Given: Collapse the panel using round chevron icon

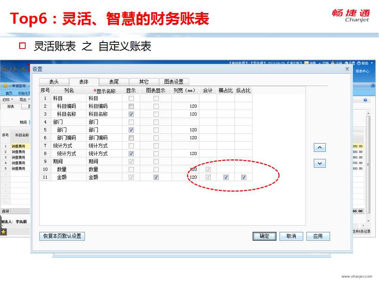Looking at the screenshot, I should [x=373, y=86].
